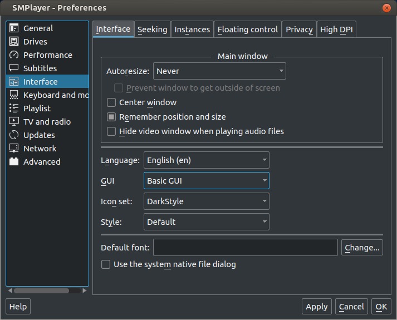The width and height of the screenshot is (397, 320).
Task: Toggle Remember position and size checkbox
Action: click(x=111, y=117)
